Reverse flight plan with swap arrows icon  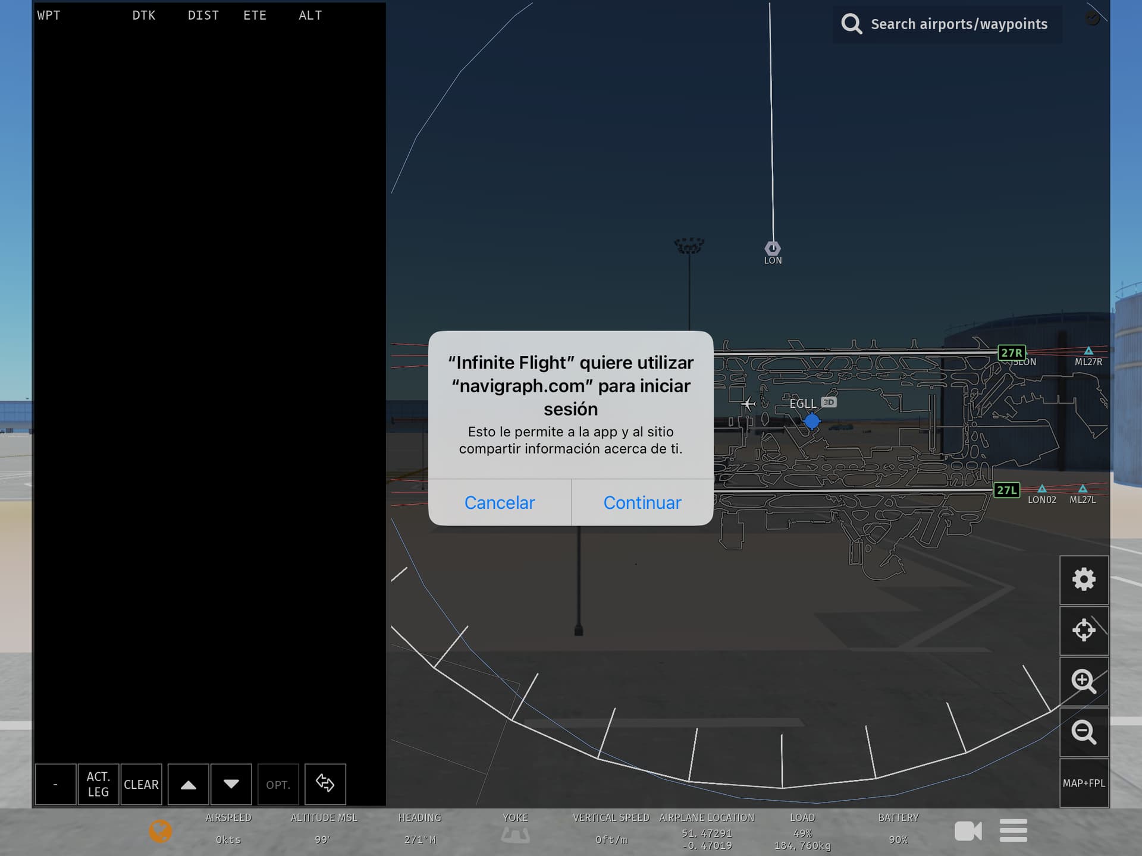point(325,784)
